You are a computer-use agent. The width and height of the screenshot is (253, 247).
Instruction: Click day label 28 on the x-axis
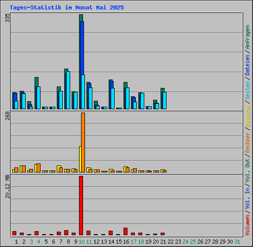pyautogui.click(x=215, y=242)
